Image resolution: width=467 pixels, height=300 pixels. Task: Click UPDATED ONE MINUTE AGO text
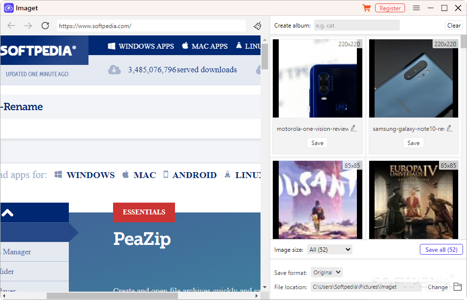pos(37,74)
